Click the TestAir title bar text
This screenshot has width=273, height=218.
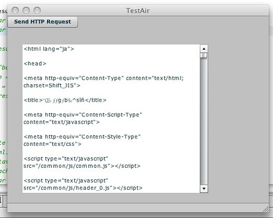tap(138, 11)
